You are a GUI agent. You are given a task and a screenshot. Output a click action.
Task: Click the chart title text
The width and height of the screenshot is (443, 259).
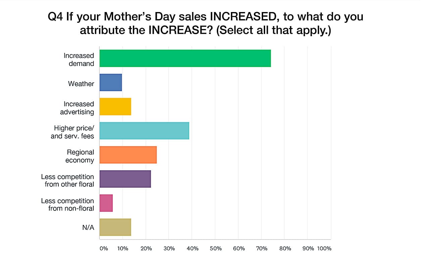click(x=205, y=24)
